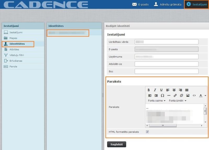This screenshot has width=209, height=150.
Task: Apply italic formatting to signature
Action: [155, 90]
